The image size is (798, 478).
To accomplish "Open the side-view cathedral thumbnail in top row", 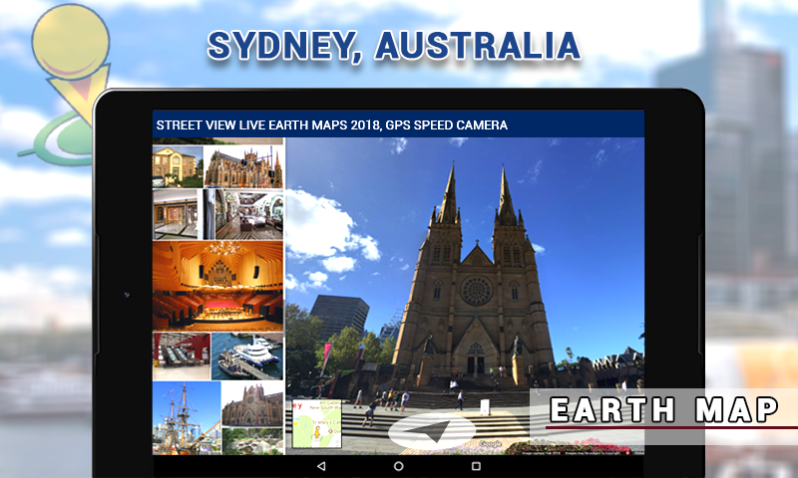I will 243,167.
